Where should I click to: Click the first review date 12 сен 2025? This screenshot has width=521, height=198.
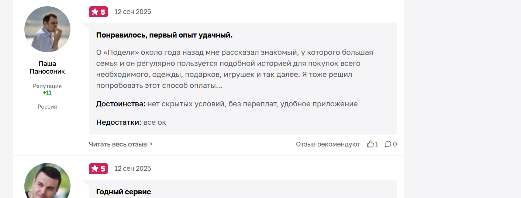click(x=133, y=12)
